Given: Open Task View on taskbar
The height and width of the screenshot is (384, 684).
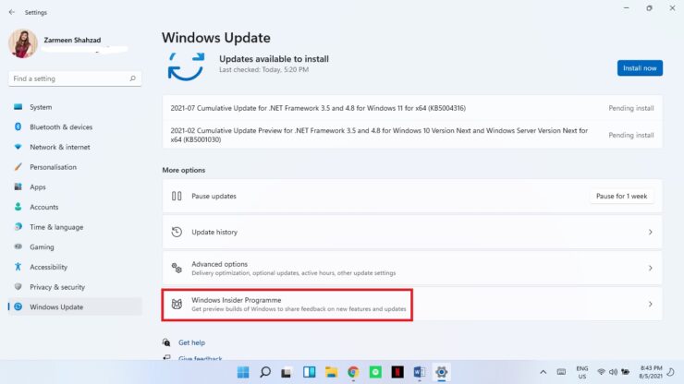Looking at the screenshot, I should [x=287, y=372].
